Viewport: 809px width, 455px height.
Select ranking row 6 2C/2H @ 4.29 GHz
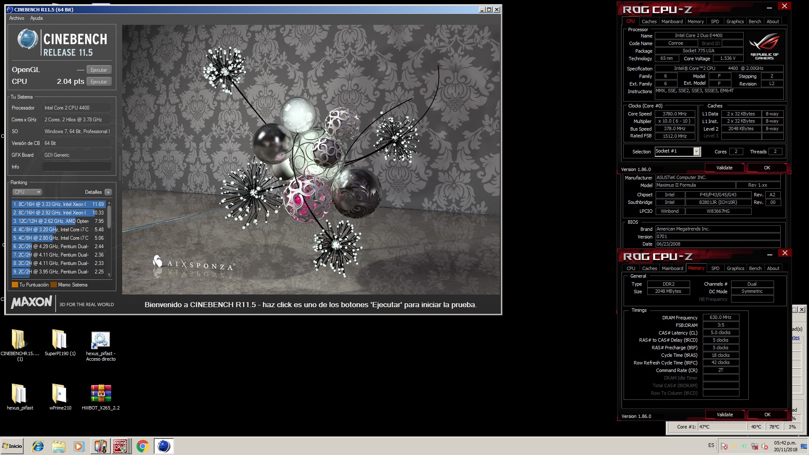[x=59, y=246]
